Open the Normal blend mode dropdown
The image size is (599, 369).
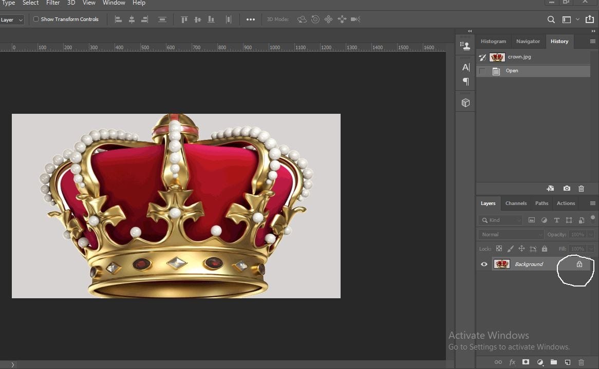pyautogui.click(x=511, y=234)
